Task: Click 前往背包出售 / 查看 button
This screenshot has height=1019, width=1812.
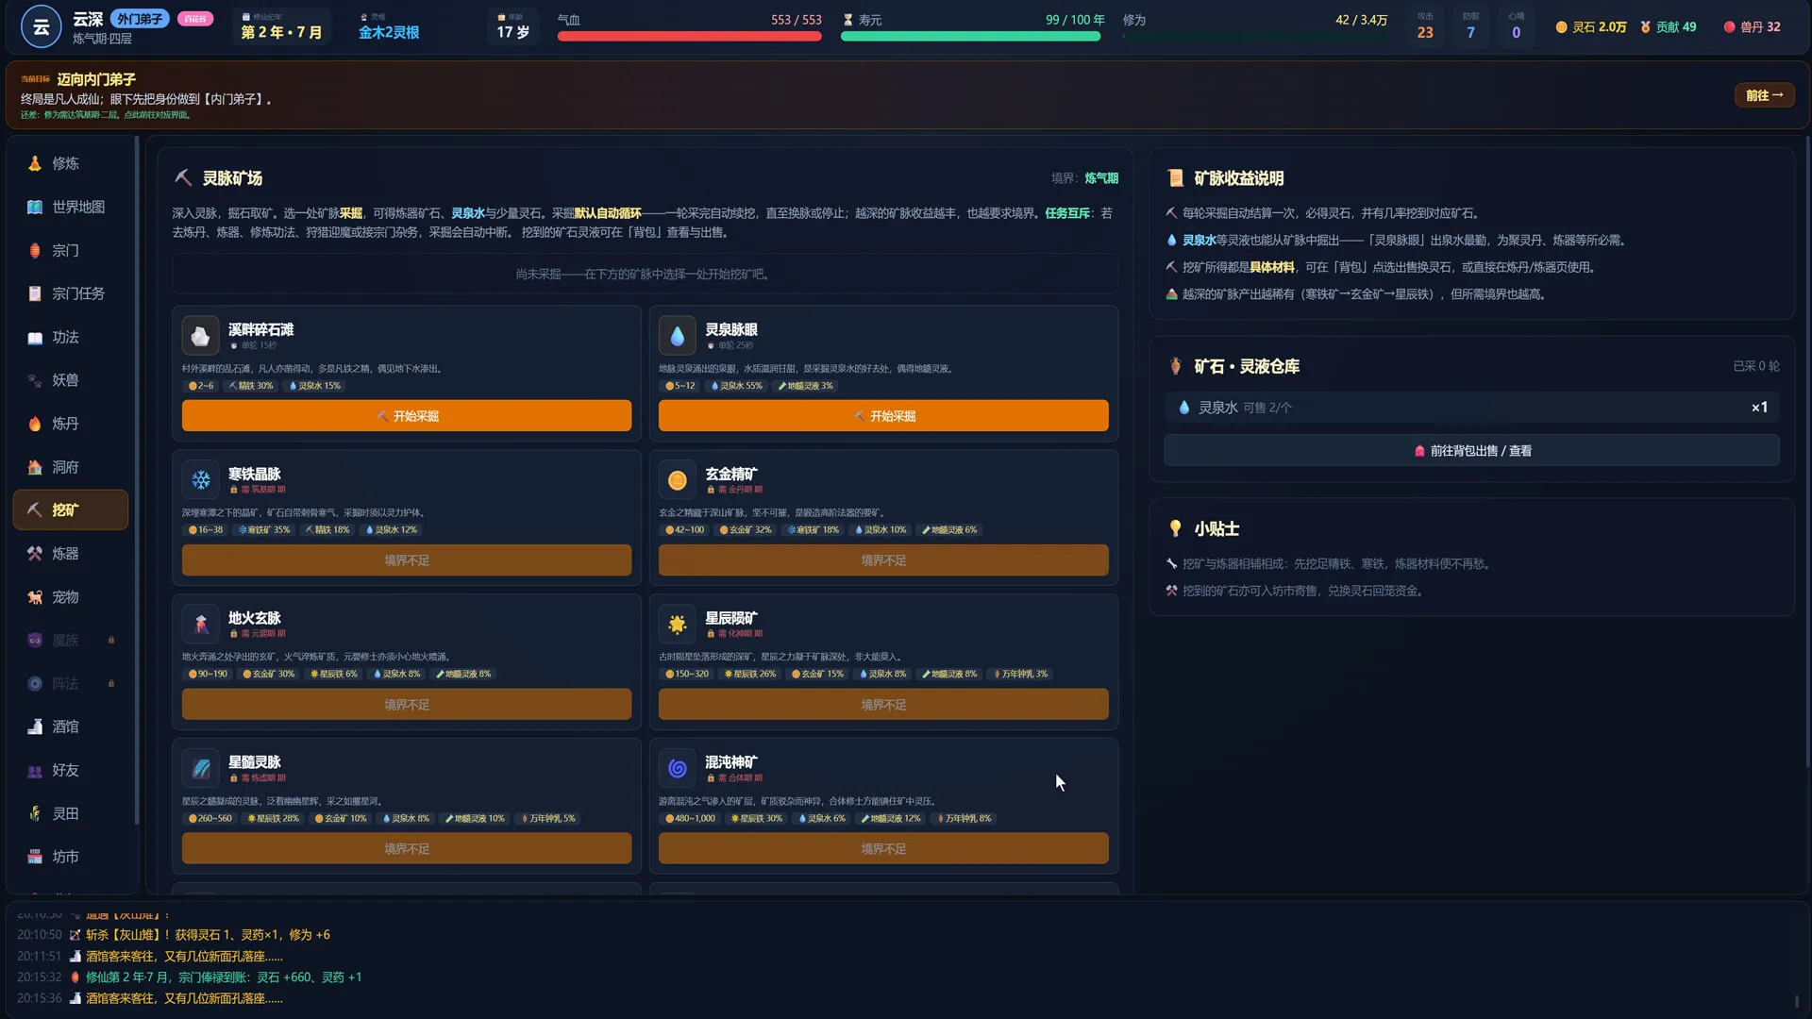Action: [x=1471, y=451]
